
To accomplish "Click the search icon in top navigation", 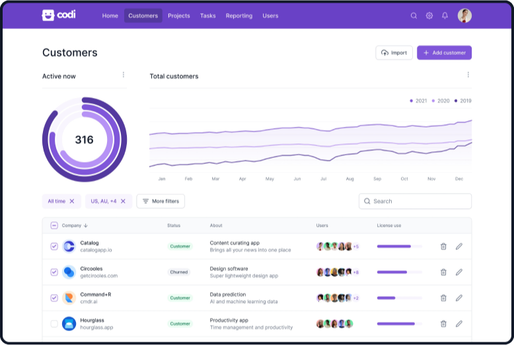I will 414,16.
